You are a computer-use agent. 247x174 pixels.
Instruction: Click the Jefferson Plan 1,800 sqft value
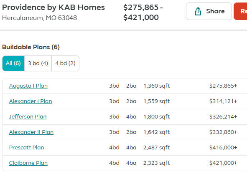[157, 116]
